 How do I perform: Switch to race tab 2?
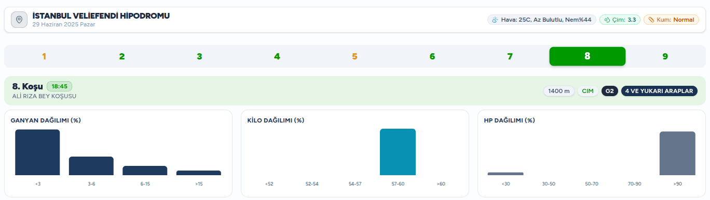point(121,56)
